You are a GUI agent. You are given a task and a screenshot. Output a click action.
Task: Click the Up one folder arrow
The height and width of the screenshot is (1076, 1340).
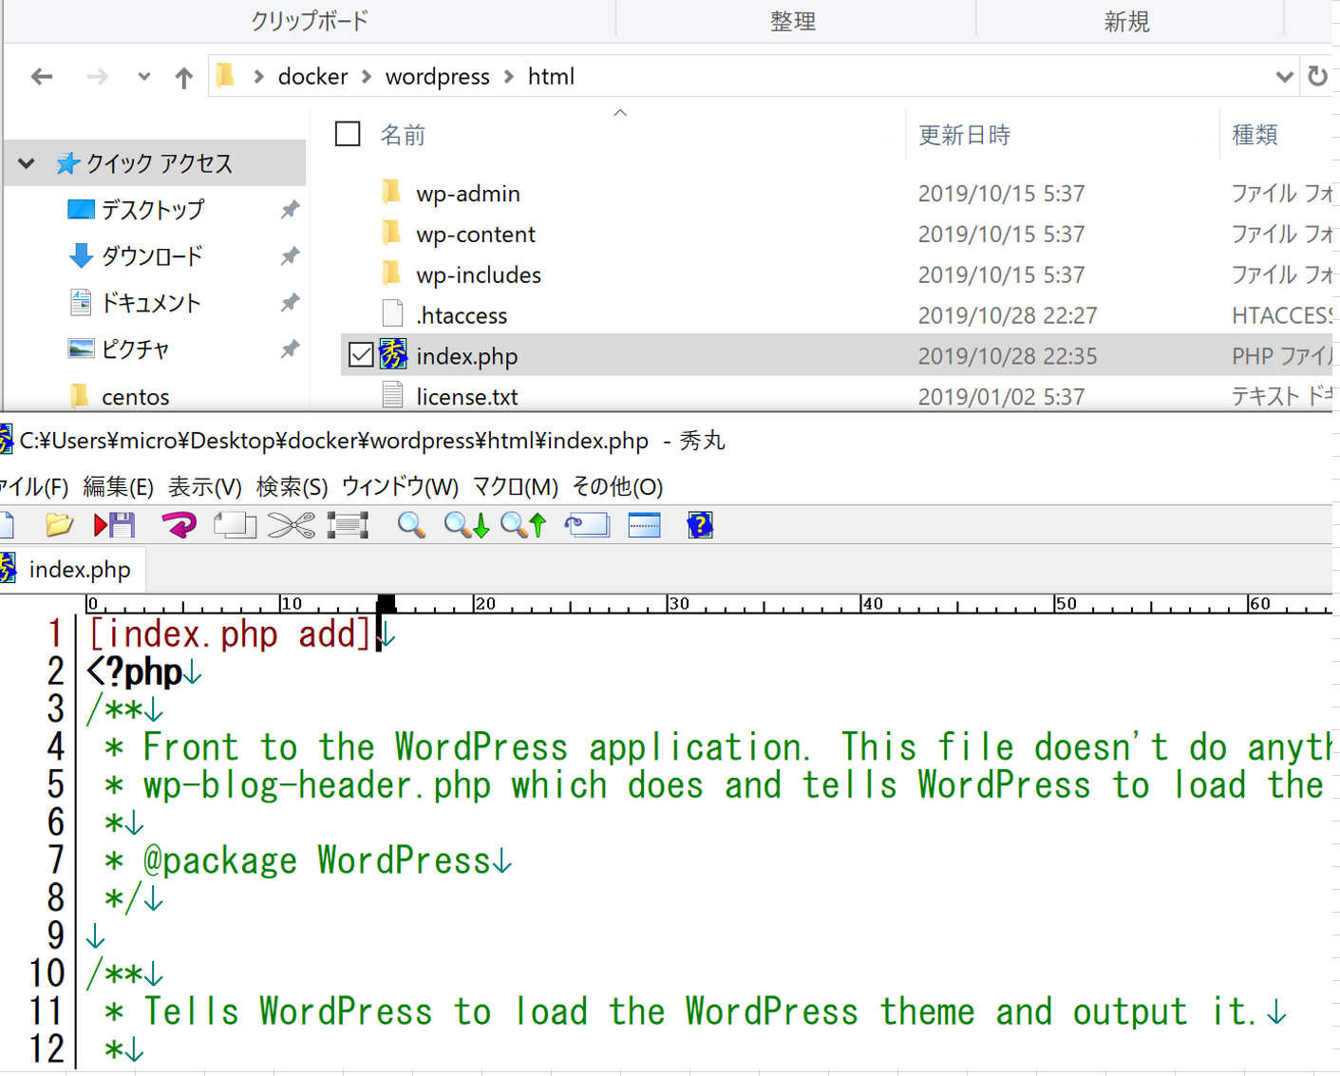(x=183, y=77)
